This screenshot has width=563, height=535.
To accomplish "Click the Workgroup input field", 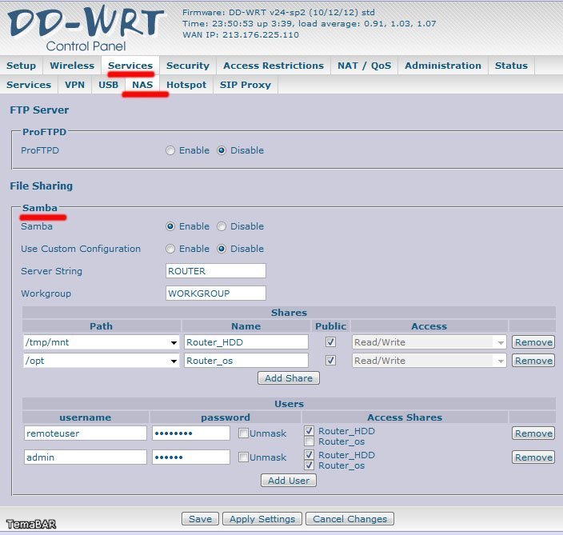I will [x=215, y=293].
